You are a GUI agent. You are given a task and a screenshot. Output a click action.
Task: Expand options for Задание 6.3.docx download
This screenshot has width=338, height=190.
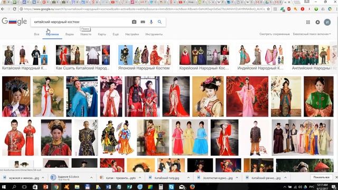(x=91, y=178)
